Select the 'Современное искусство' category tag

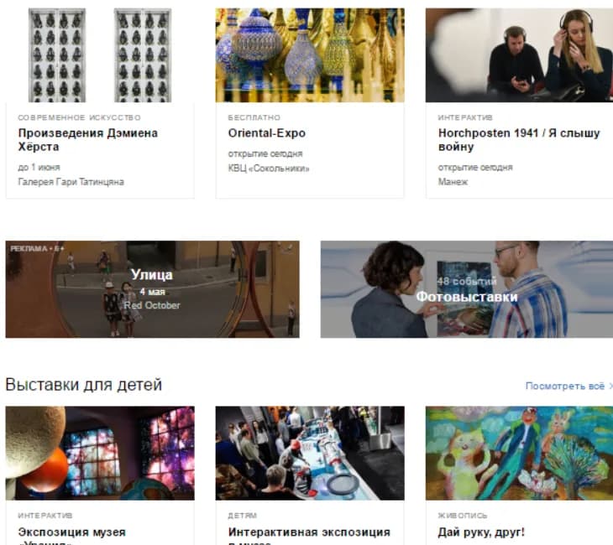click(80, 117)
